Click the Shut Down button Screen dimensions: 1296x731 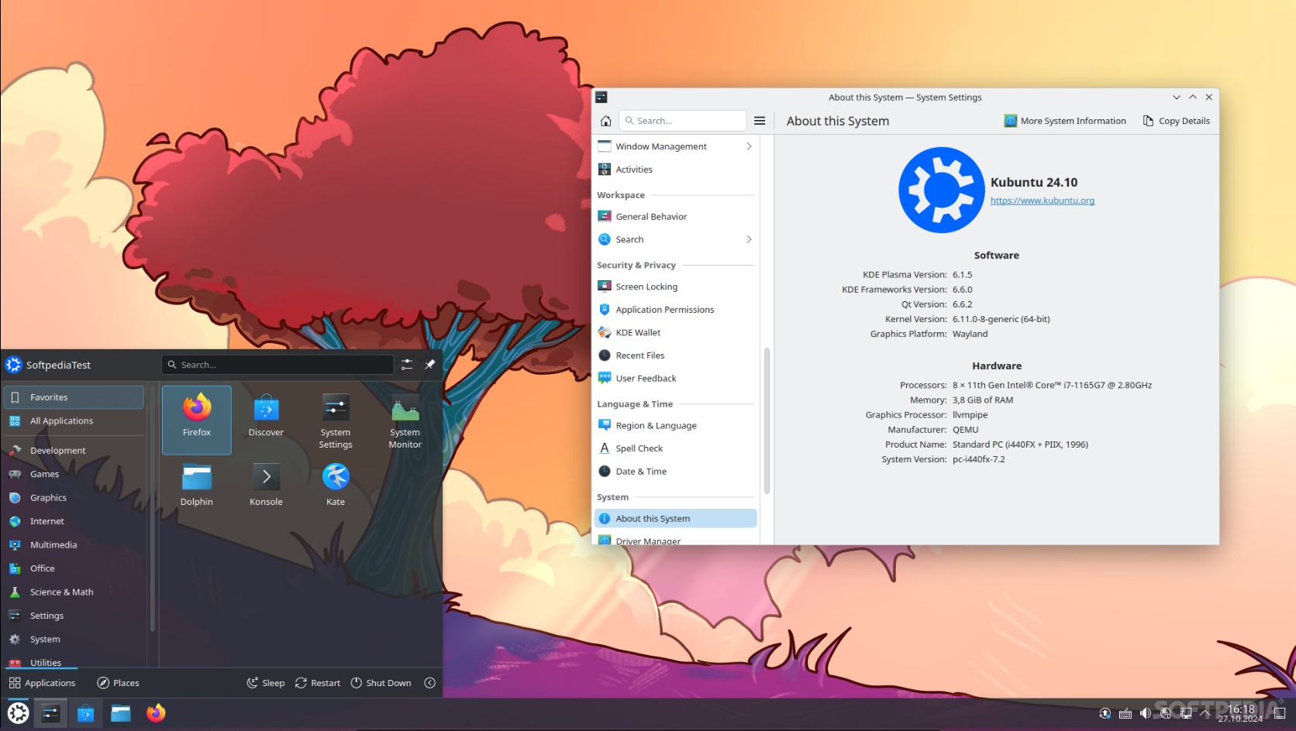(381, 683)
